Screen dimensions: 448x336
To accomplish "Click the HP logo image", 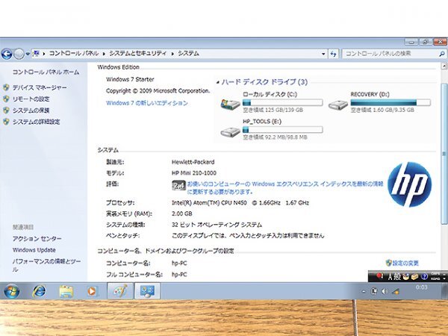I will coord(409,184).
